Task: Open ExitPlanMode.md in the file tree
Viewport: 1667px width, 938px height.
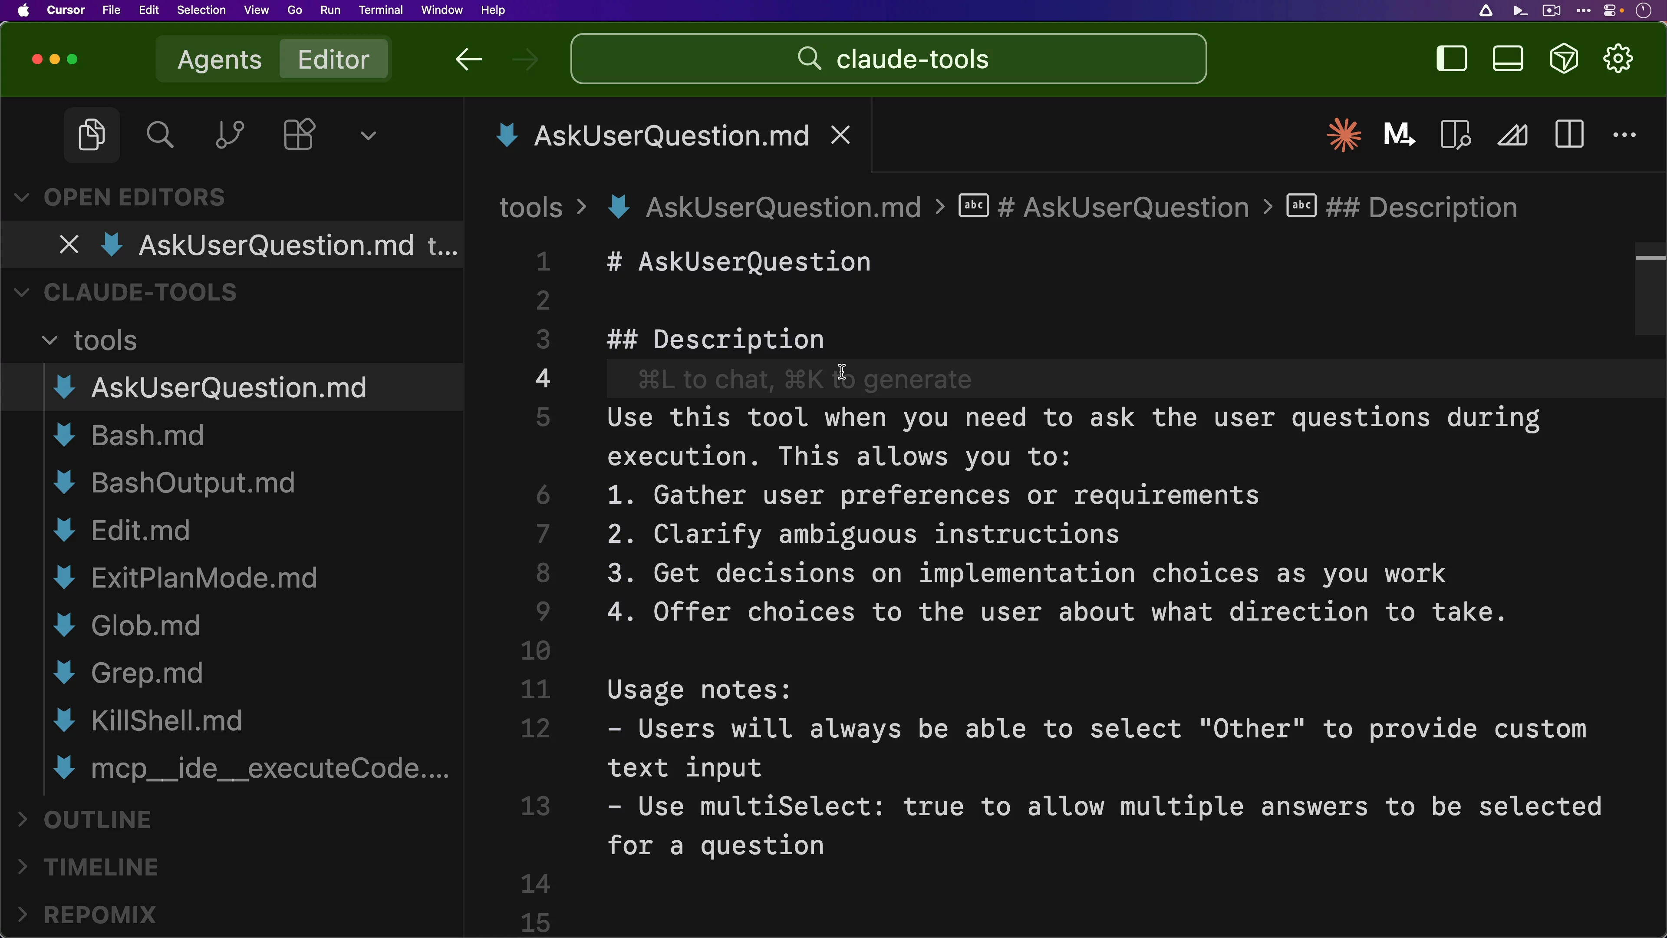Action: click(204, 578)
